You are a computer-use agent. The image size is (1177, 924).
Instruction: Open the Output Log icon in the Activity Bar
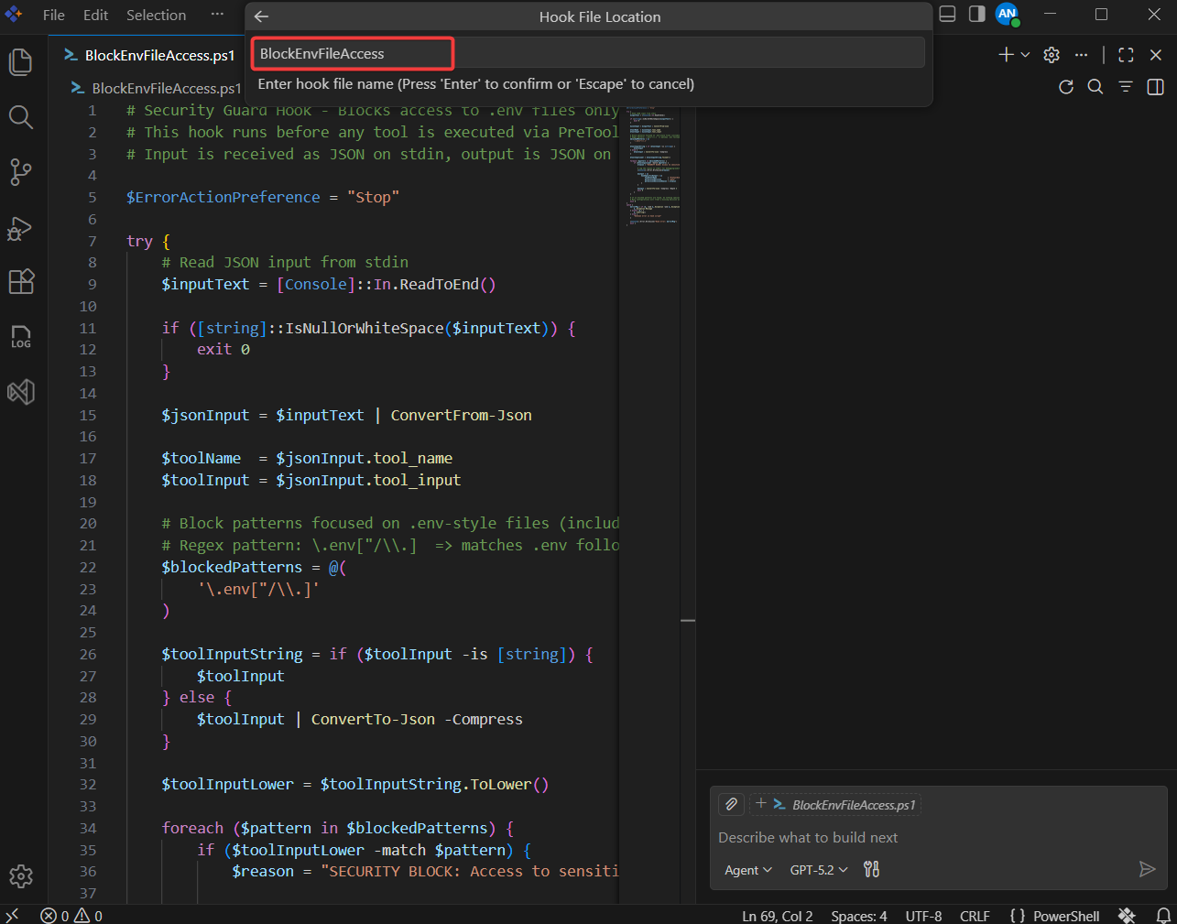[x=20, y=337]
